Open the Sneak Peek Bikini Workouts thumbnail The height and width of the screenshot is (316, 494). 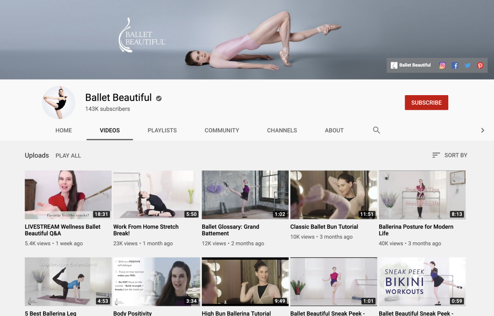pyautogui.click(x=422, y=282)
